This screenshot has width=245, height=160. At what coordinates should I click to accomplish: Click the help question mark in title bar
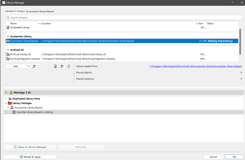[232, 3]
